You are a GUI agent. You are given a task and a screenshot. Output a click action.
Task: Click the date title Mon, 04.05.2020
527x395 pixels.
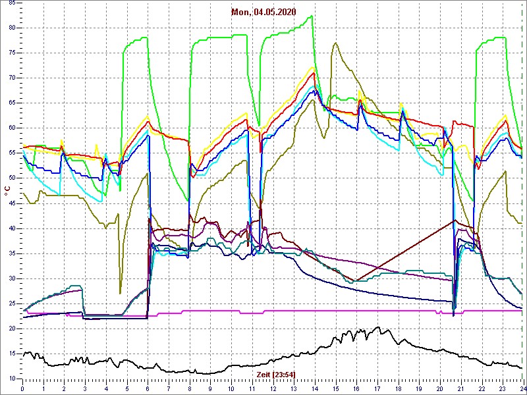click(x=263, y=12)
